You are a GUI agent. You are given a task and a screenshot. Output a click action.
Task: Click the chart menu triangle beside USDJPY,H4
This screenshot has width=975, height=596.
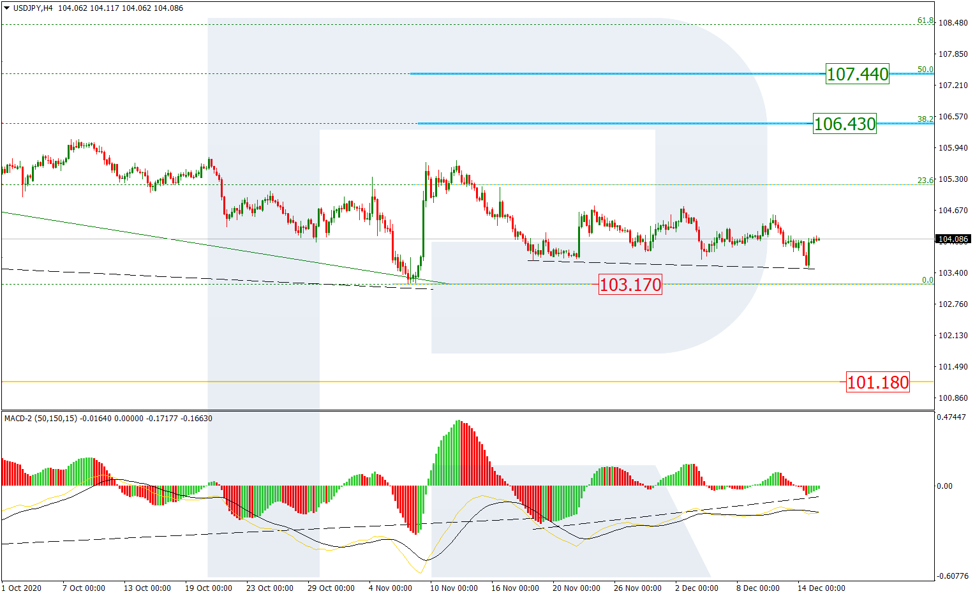7,8
